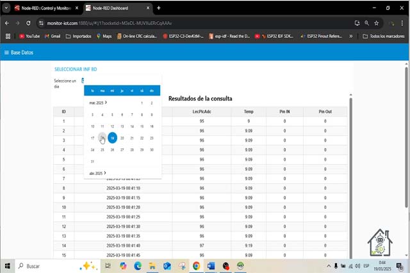Image resolution: width=410 pixels, height=273 pixels.
Task: Open the Gmail bookmark
Action: (x=53, y=37)
